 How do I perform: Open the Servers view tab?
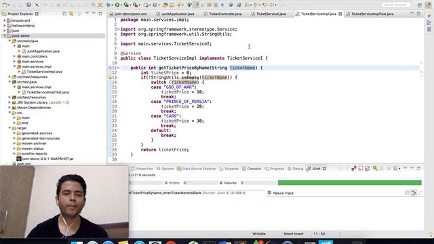[x=165, y=169]
